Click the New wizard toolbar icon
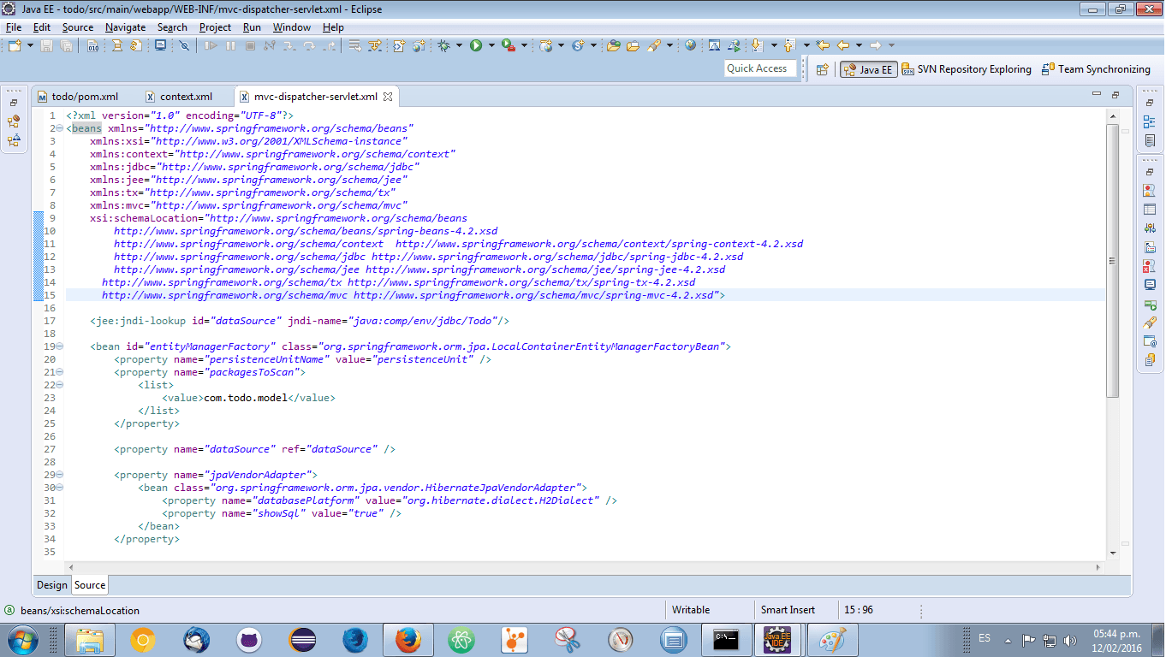This screenshot has height=657, width=1166. pos(15,45)
